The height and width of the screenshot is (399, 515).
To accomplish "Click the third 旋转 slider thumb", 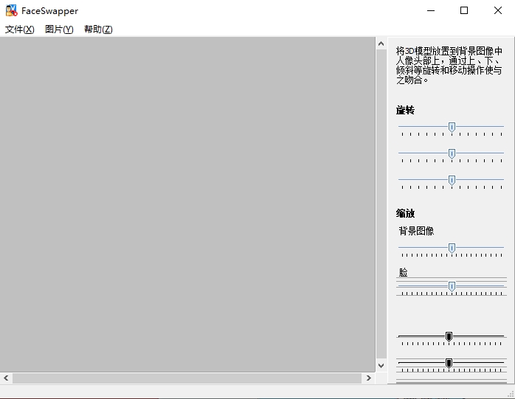I will 452,180.
